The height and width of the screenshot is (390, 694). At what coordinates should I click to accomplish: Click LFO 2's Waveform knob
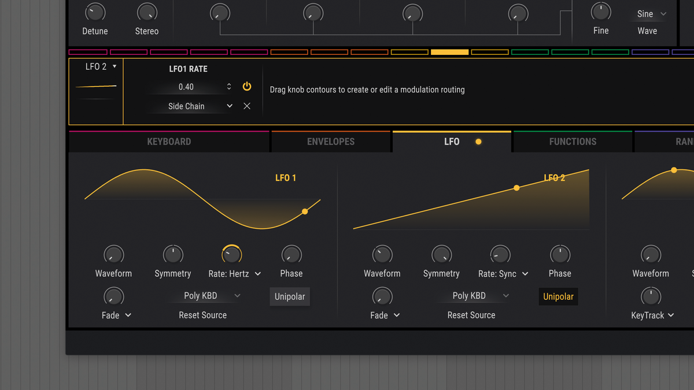click(382, 254)
